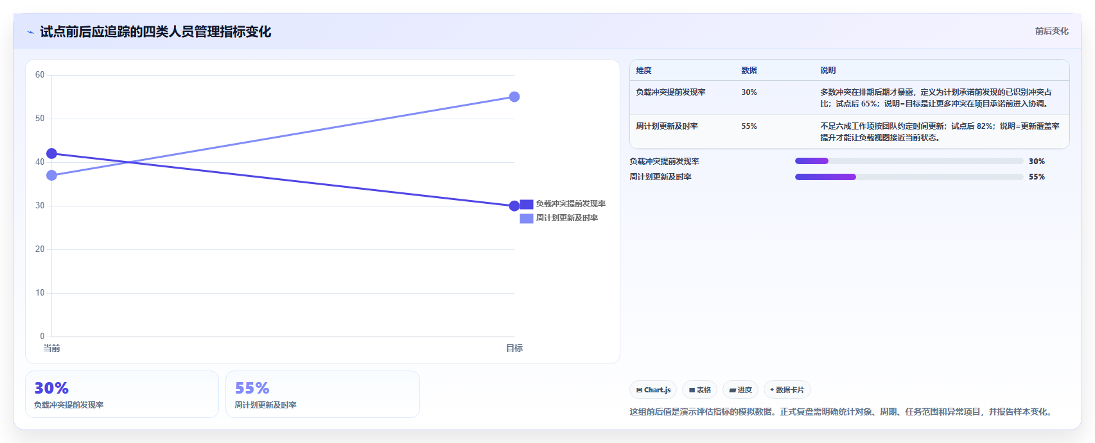Click the chart icon inside the Chart.js chip
This screenshot has width=1095, height=443.
pos(639,390)
